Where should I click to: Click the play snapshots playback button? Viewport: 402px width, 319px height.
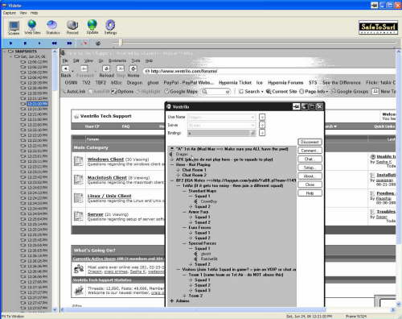pos(11,43)
